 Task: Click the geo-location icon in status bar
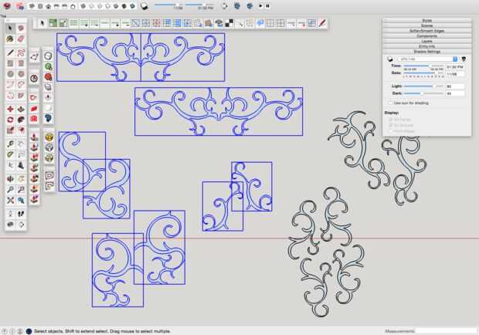(5, 331)
